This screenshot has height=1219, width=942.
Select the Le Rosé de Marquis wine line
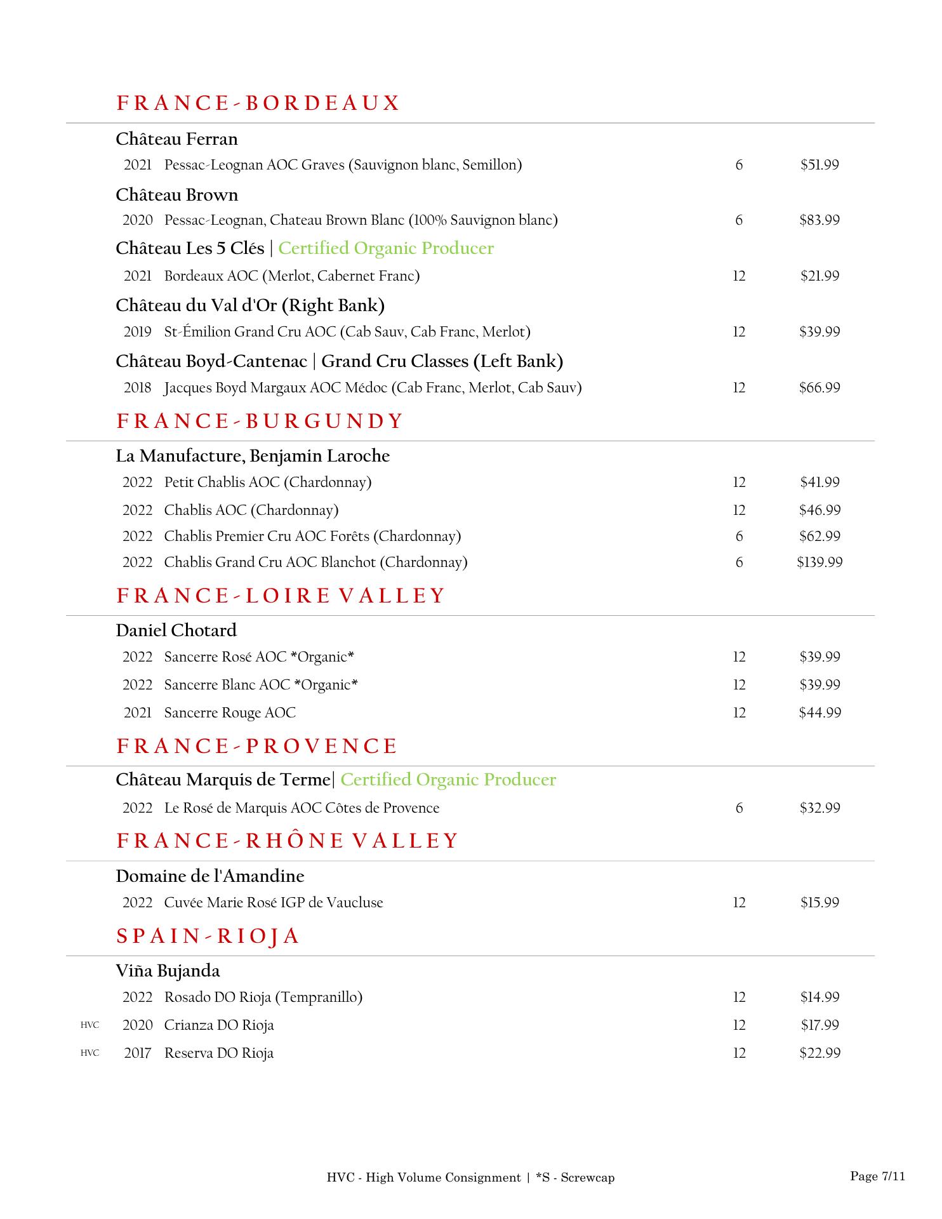[302, 808]
